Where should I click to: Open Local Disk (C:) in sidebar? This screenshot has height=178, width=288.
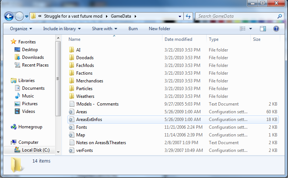point(35,150)
